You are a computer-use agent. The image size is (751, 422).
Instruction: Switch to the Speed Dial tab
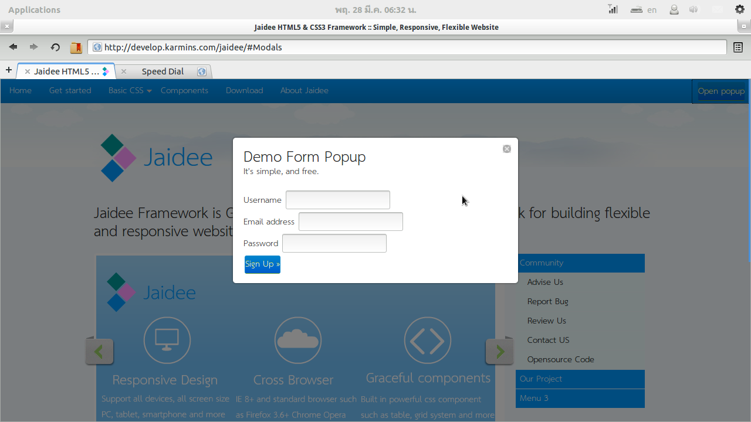[x=163, y=71]
